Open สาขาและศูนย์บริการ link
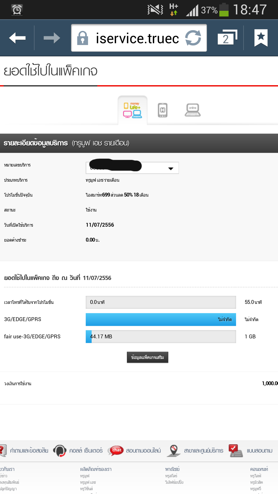The width and height of the screenshot is (278, 494). [x=204, y=451]
